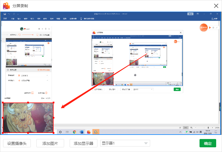Click the highlighted orange icon in previewed taskbar

click(x=96, y=132)
